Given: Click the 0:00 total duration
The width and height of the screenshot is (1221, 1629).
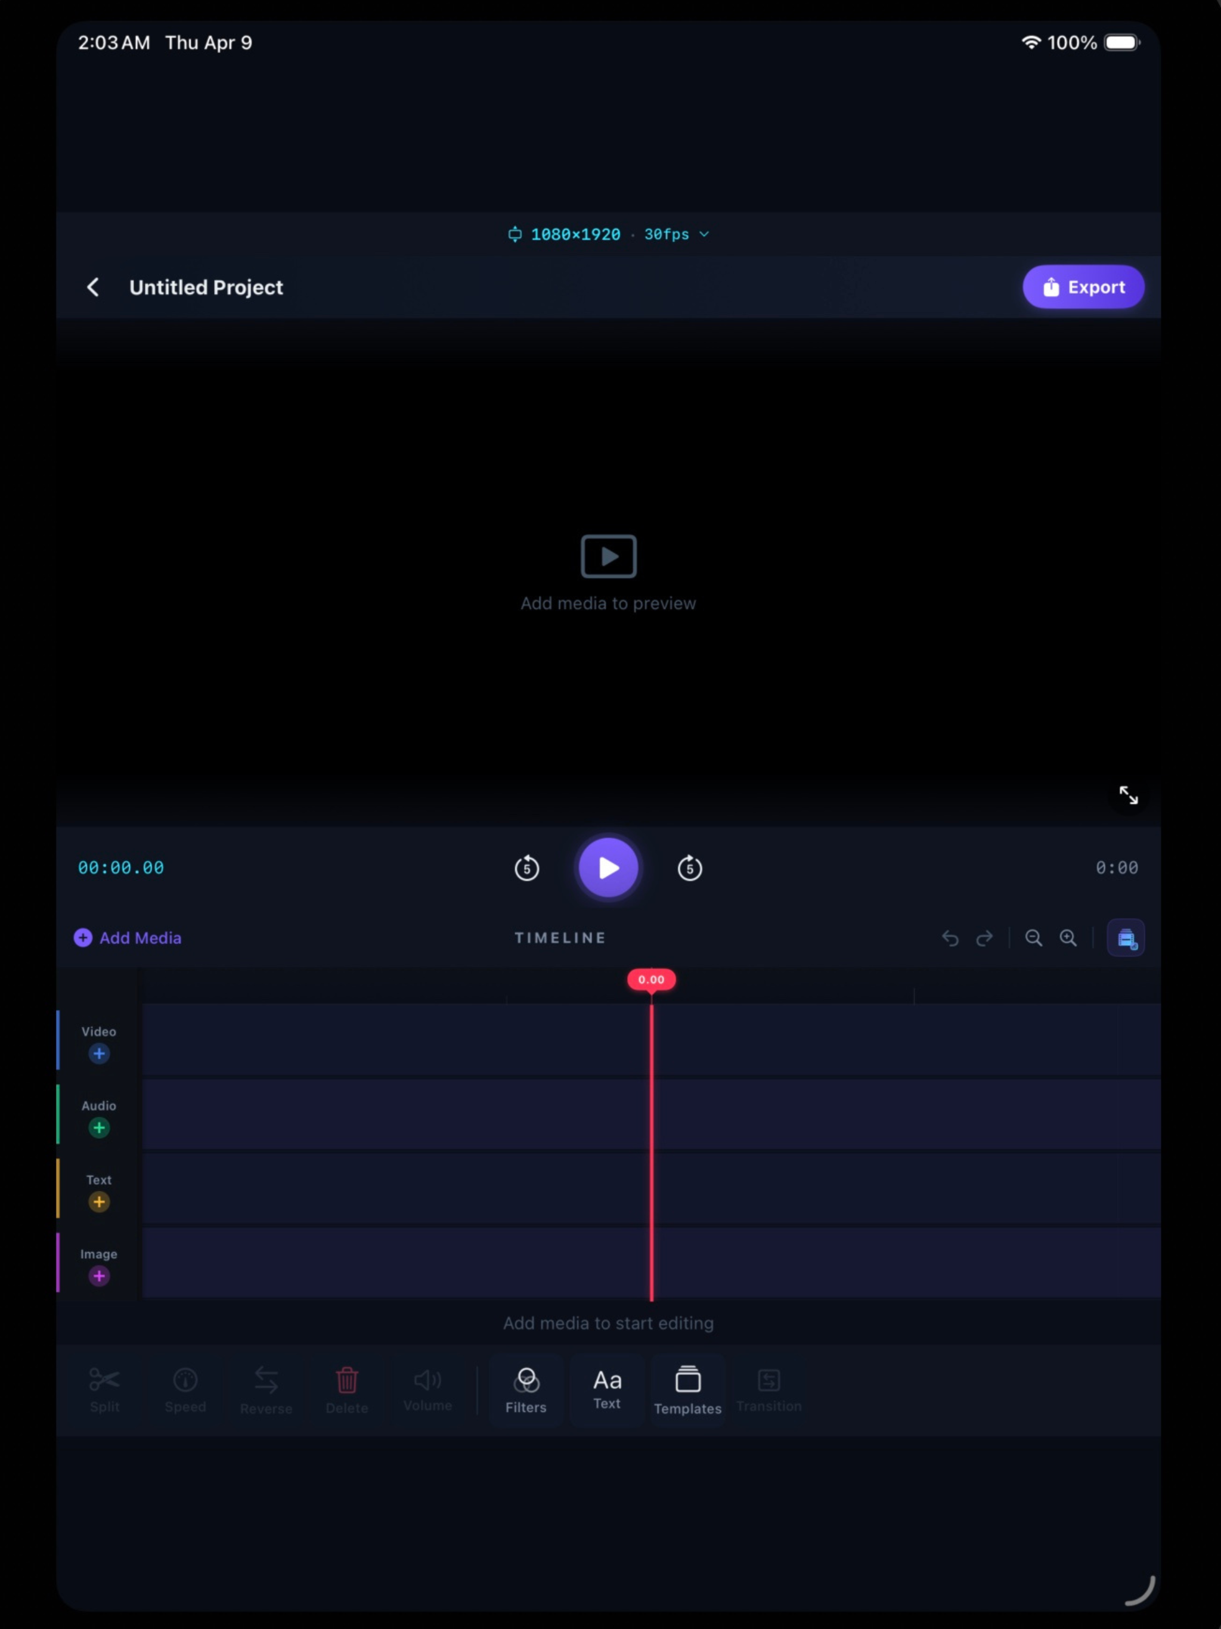Looking at the screenshot, I should (1117, 868).
